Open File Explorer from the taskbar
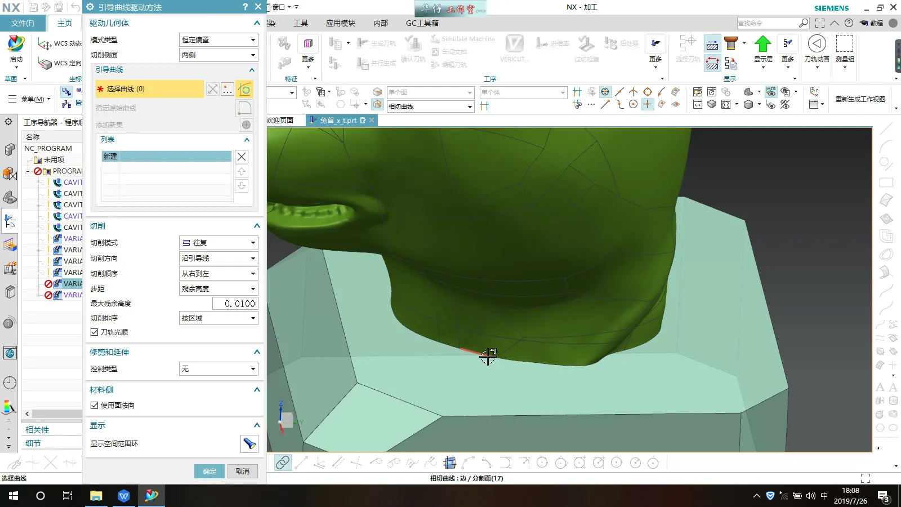This screenshot has width=901, height=507. (x=96, y=496)
